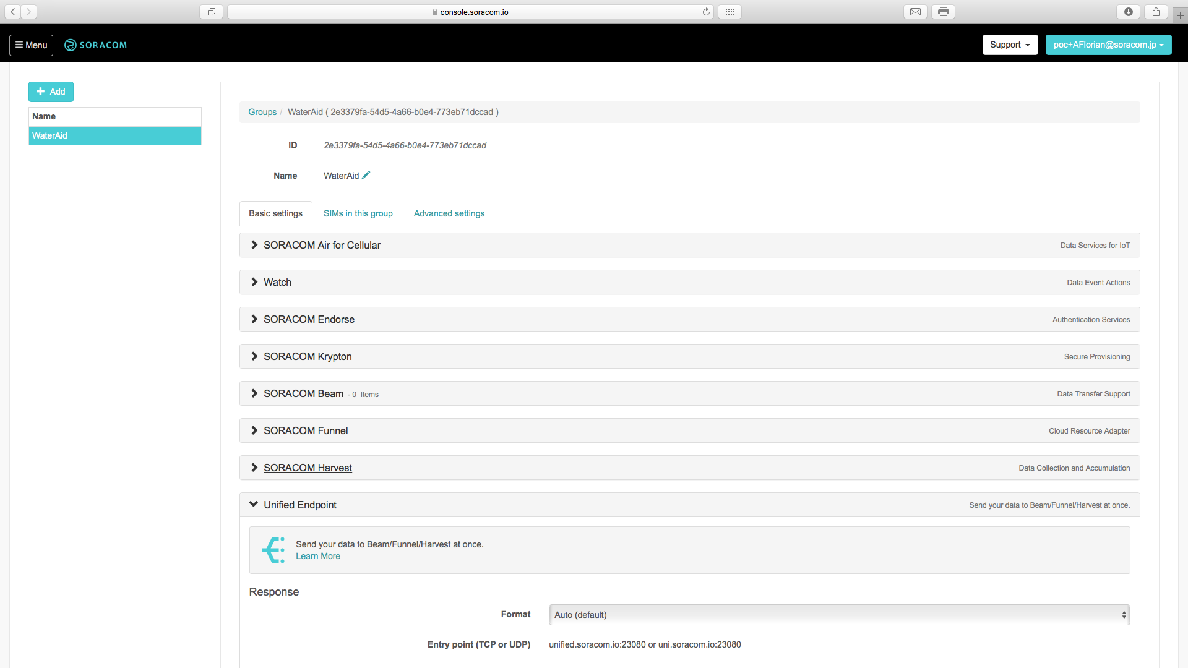Open the hamburger Menu button
The image size is (1188, 668).
point(31,45)
